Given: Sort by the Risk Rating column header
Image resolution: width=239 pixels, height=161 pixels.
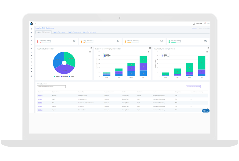Looking at the screenshot, I should [x=140, y=92].
